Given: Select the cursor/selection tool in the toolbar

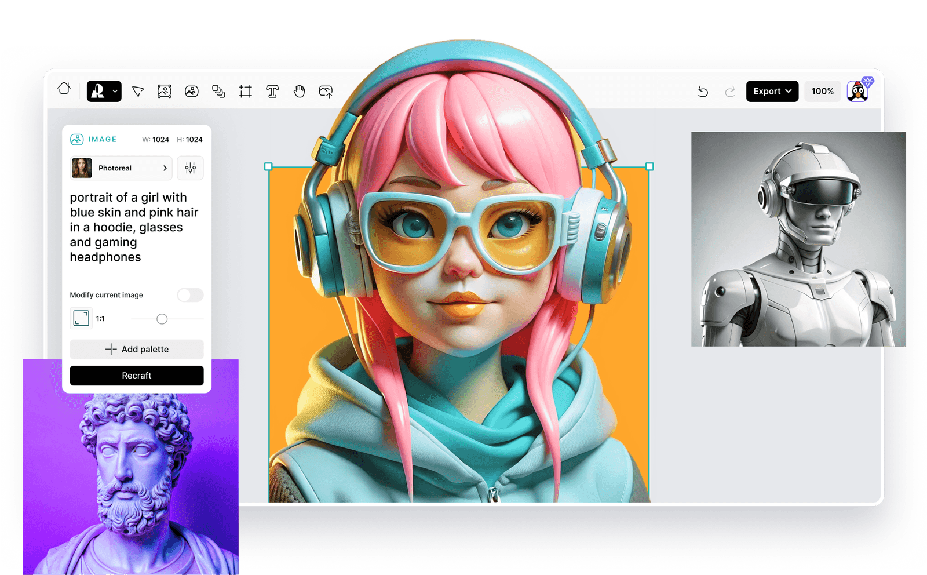Looking at the screenshot, I should coord(137,91).
